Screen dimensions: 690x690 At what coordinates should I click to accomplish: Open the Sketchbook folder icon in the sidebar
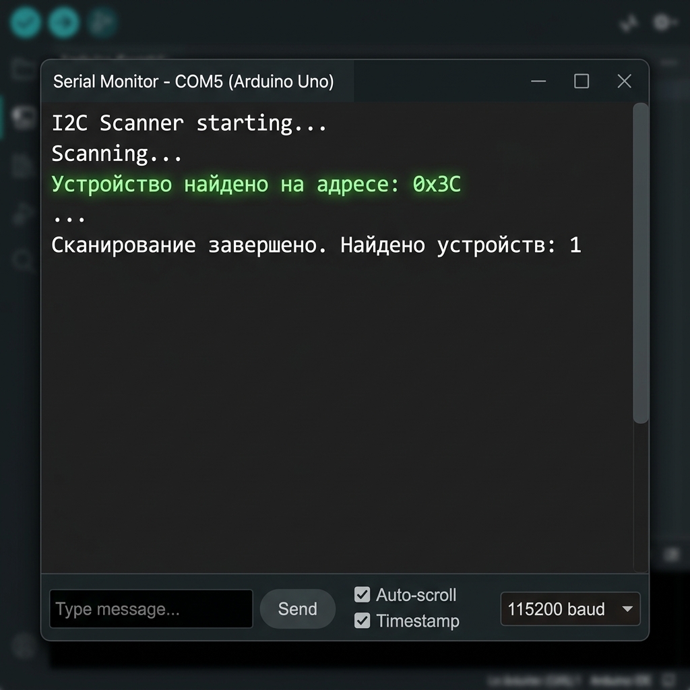point(20,67)
